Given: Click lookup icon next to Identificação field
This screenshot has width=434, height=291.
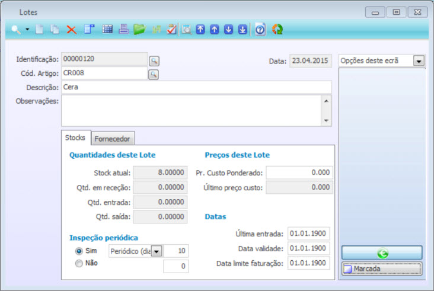Looking at the screenshot, I should (154, 61).
